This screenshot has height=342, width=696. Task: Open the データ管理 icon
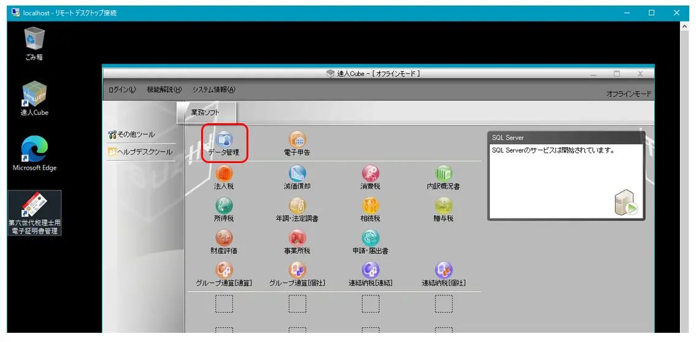point(224,142)
